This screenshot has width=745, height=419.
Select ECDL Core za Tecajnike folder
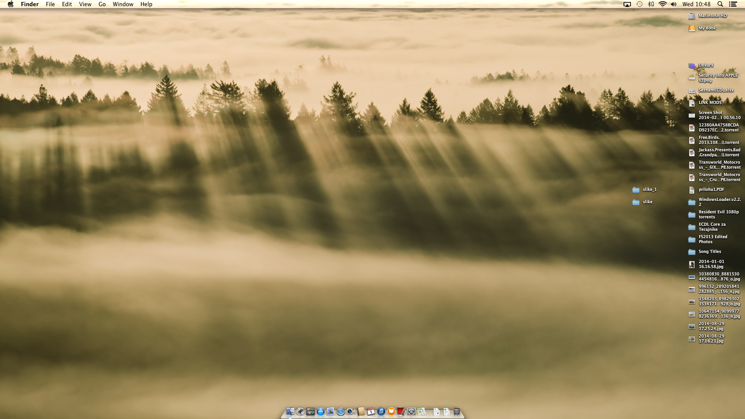point(707,227)
